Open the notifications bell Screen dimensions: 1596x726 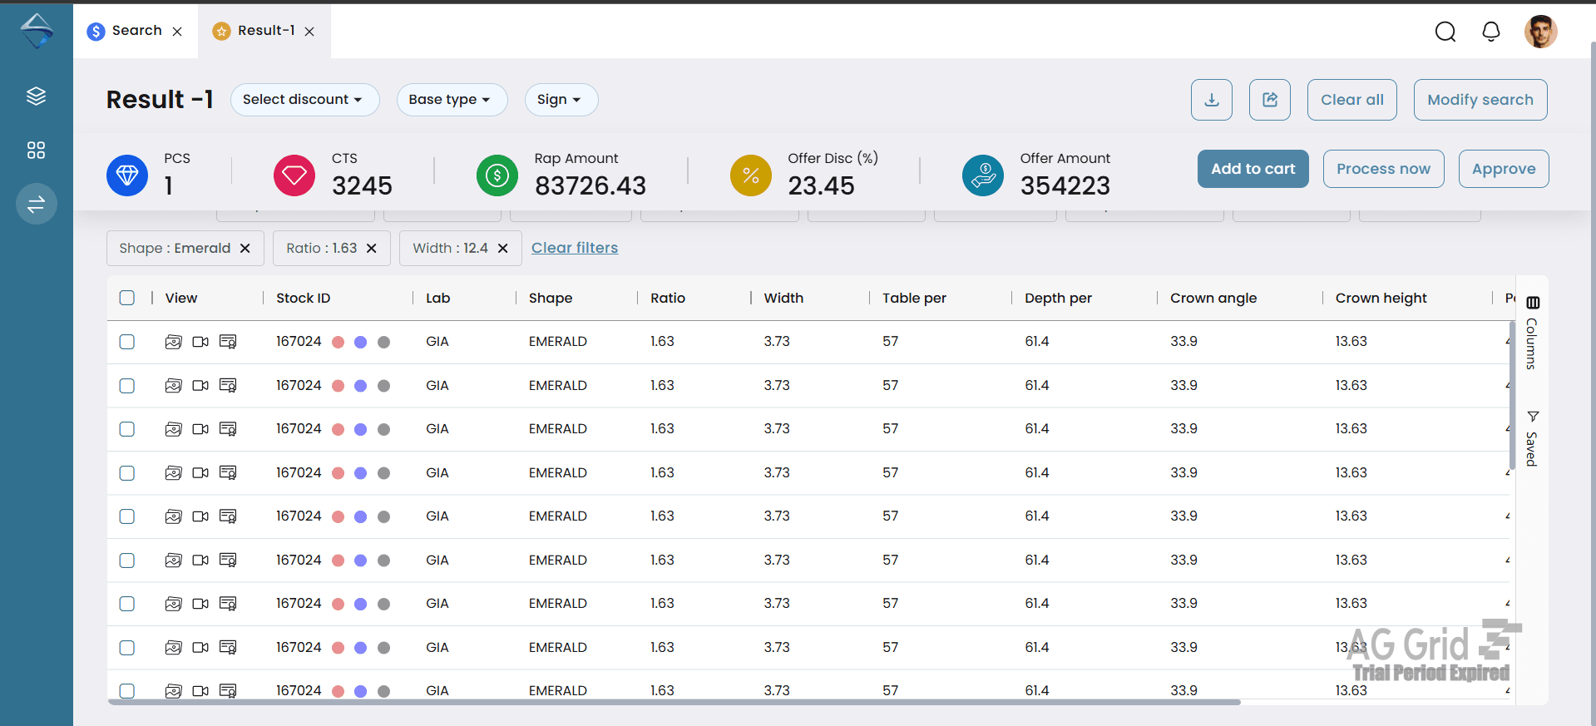tap(1491, 32)
